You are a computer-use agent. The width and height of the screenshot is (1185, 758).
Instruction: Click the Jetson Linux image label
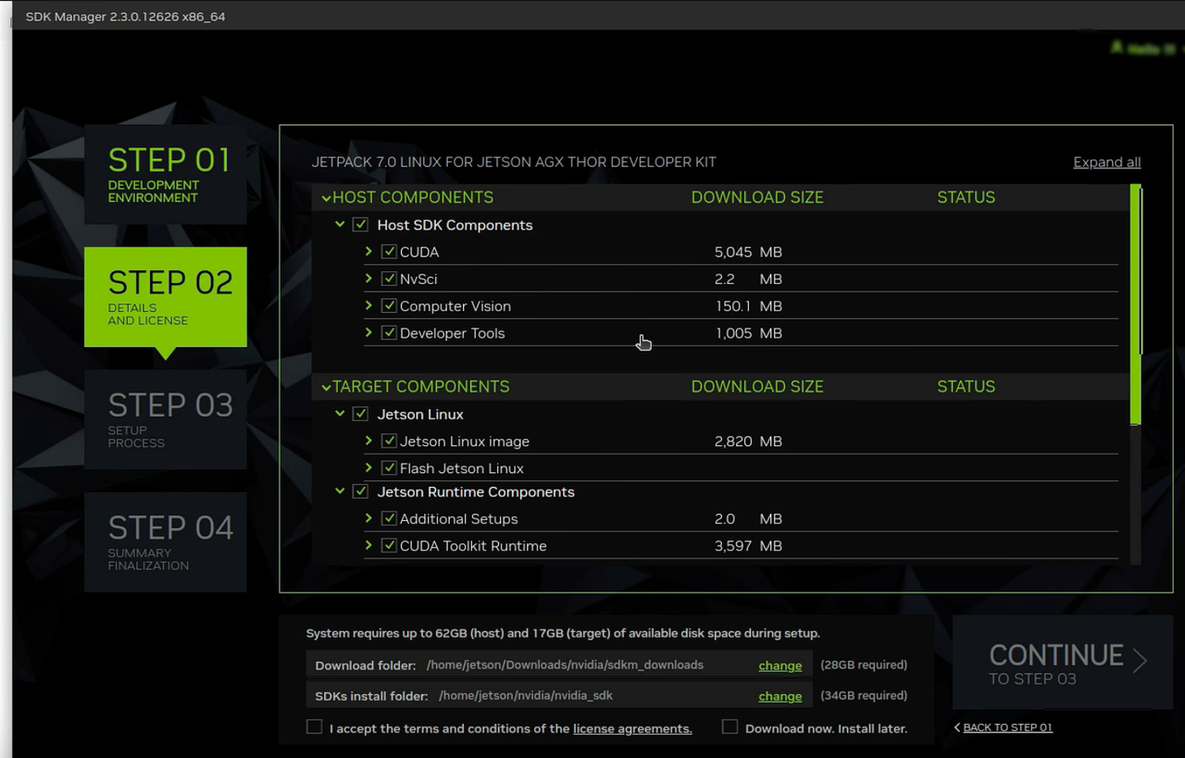coord(465,441)
